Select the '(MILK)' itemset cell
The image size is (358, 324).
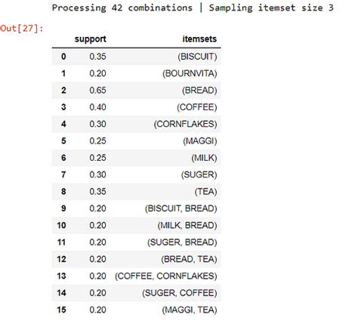tap(204, 158)
